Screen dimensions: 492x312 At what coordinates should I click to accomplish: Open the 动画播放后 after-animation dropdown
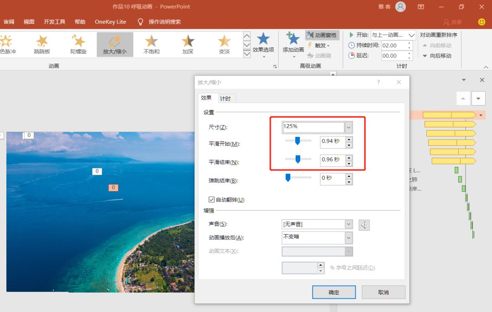[x=348, y=237]
